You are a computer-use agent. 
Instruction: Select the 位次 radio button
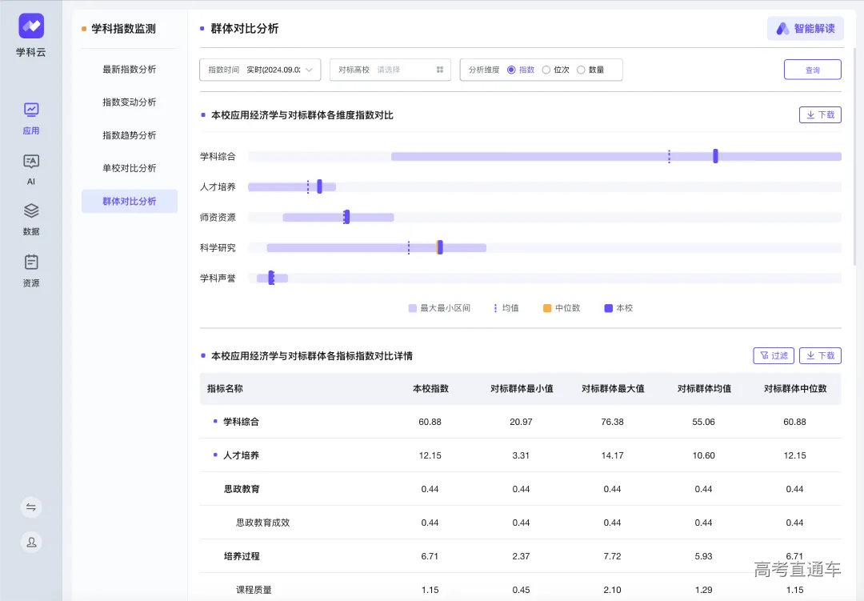coord(546,70)
